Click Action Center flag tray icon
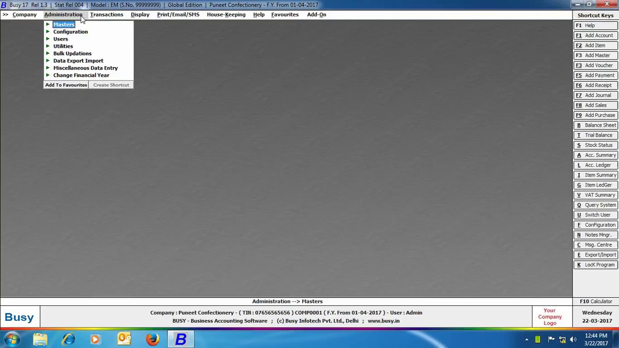 tap(551, 339)
